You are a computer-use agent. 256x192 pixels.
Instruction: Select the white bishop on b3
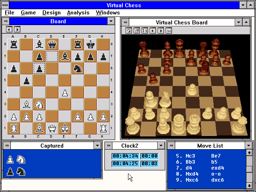[26, 104]
